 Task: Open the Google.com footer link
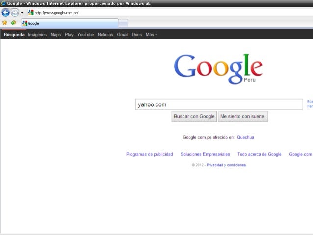coord(301,154)
